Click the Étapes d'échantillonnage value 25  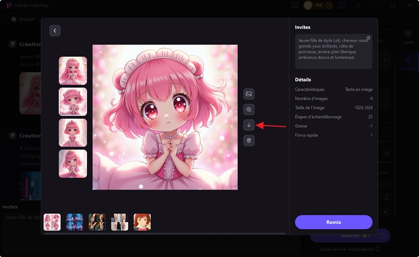[370, 117]
